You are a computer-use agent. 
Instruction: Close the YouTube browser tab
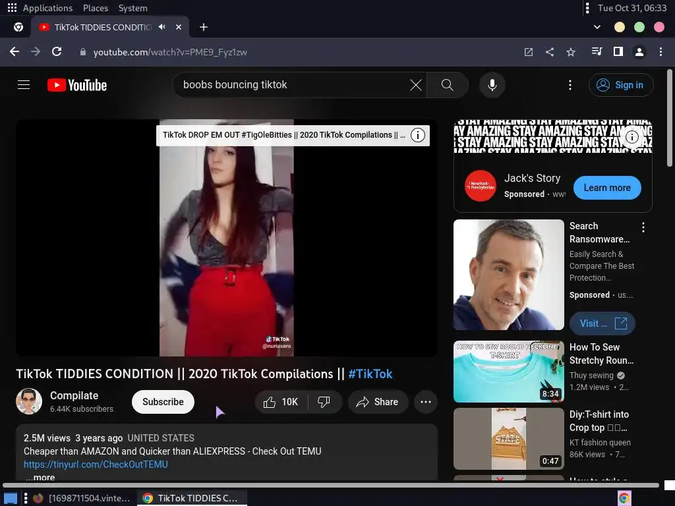click(179, 27)
